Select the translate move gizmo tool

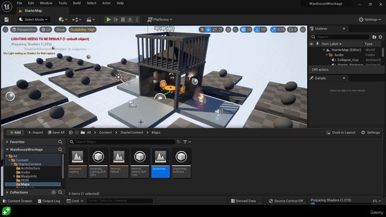208,30
